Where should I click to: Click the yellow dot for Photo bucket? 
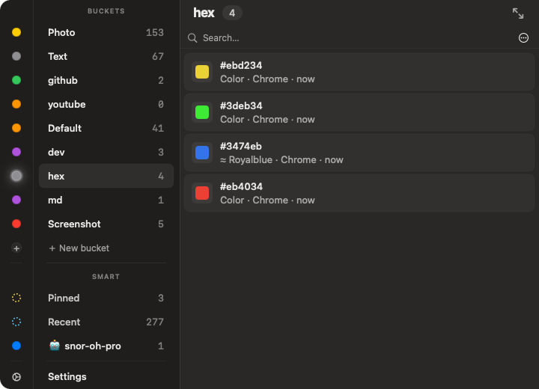(x=16, y=32)
